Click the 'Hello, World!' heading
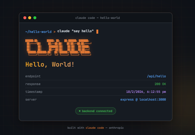Image resolution: width=195 pixels, height=135 pixels. [x=50, y=64]
